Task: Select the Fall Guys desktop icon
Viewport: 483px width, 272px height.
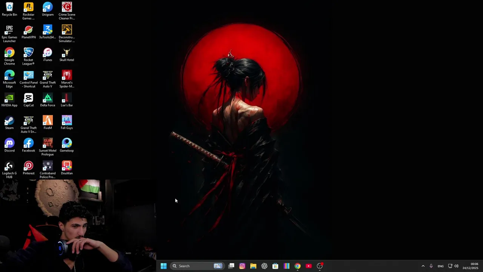Action: 67,123
